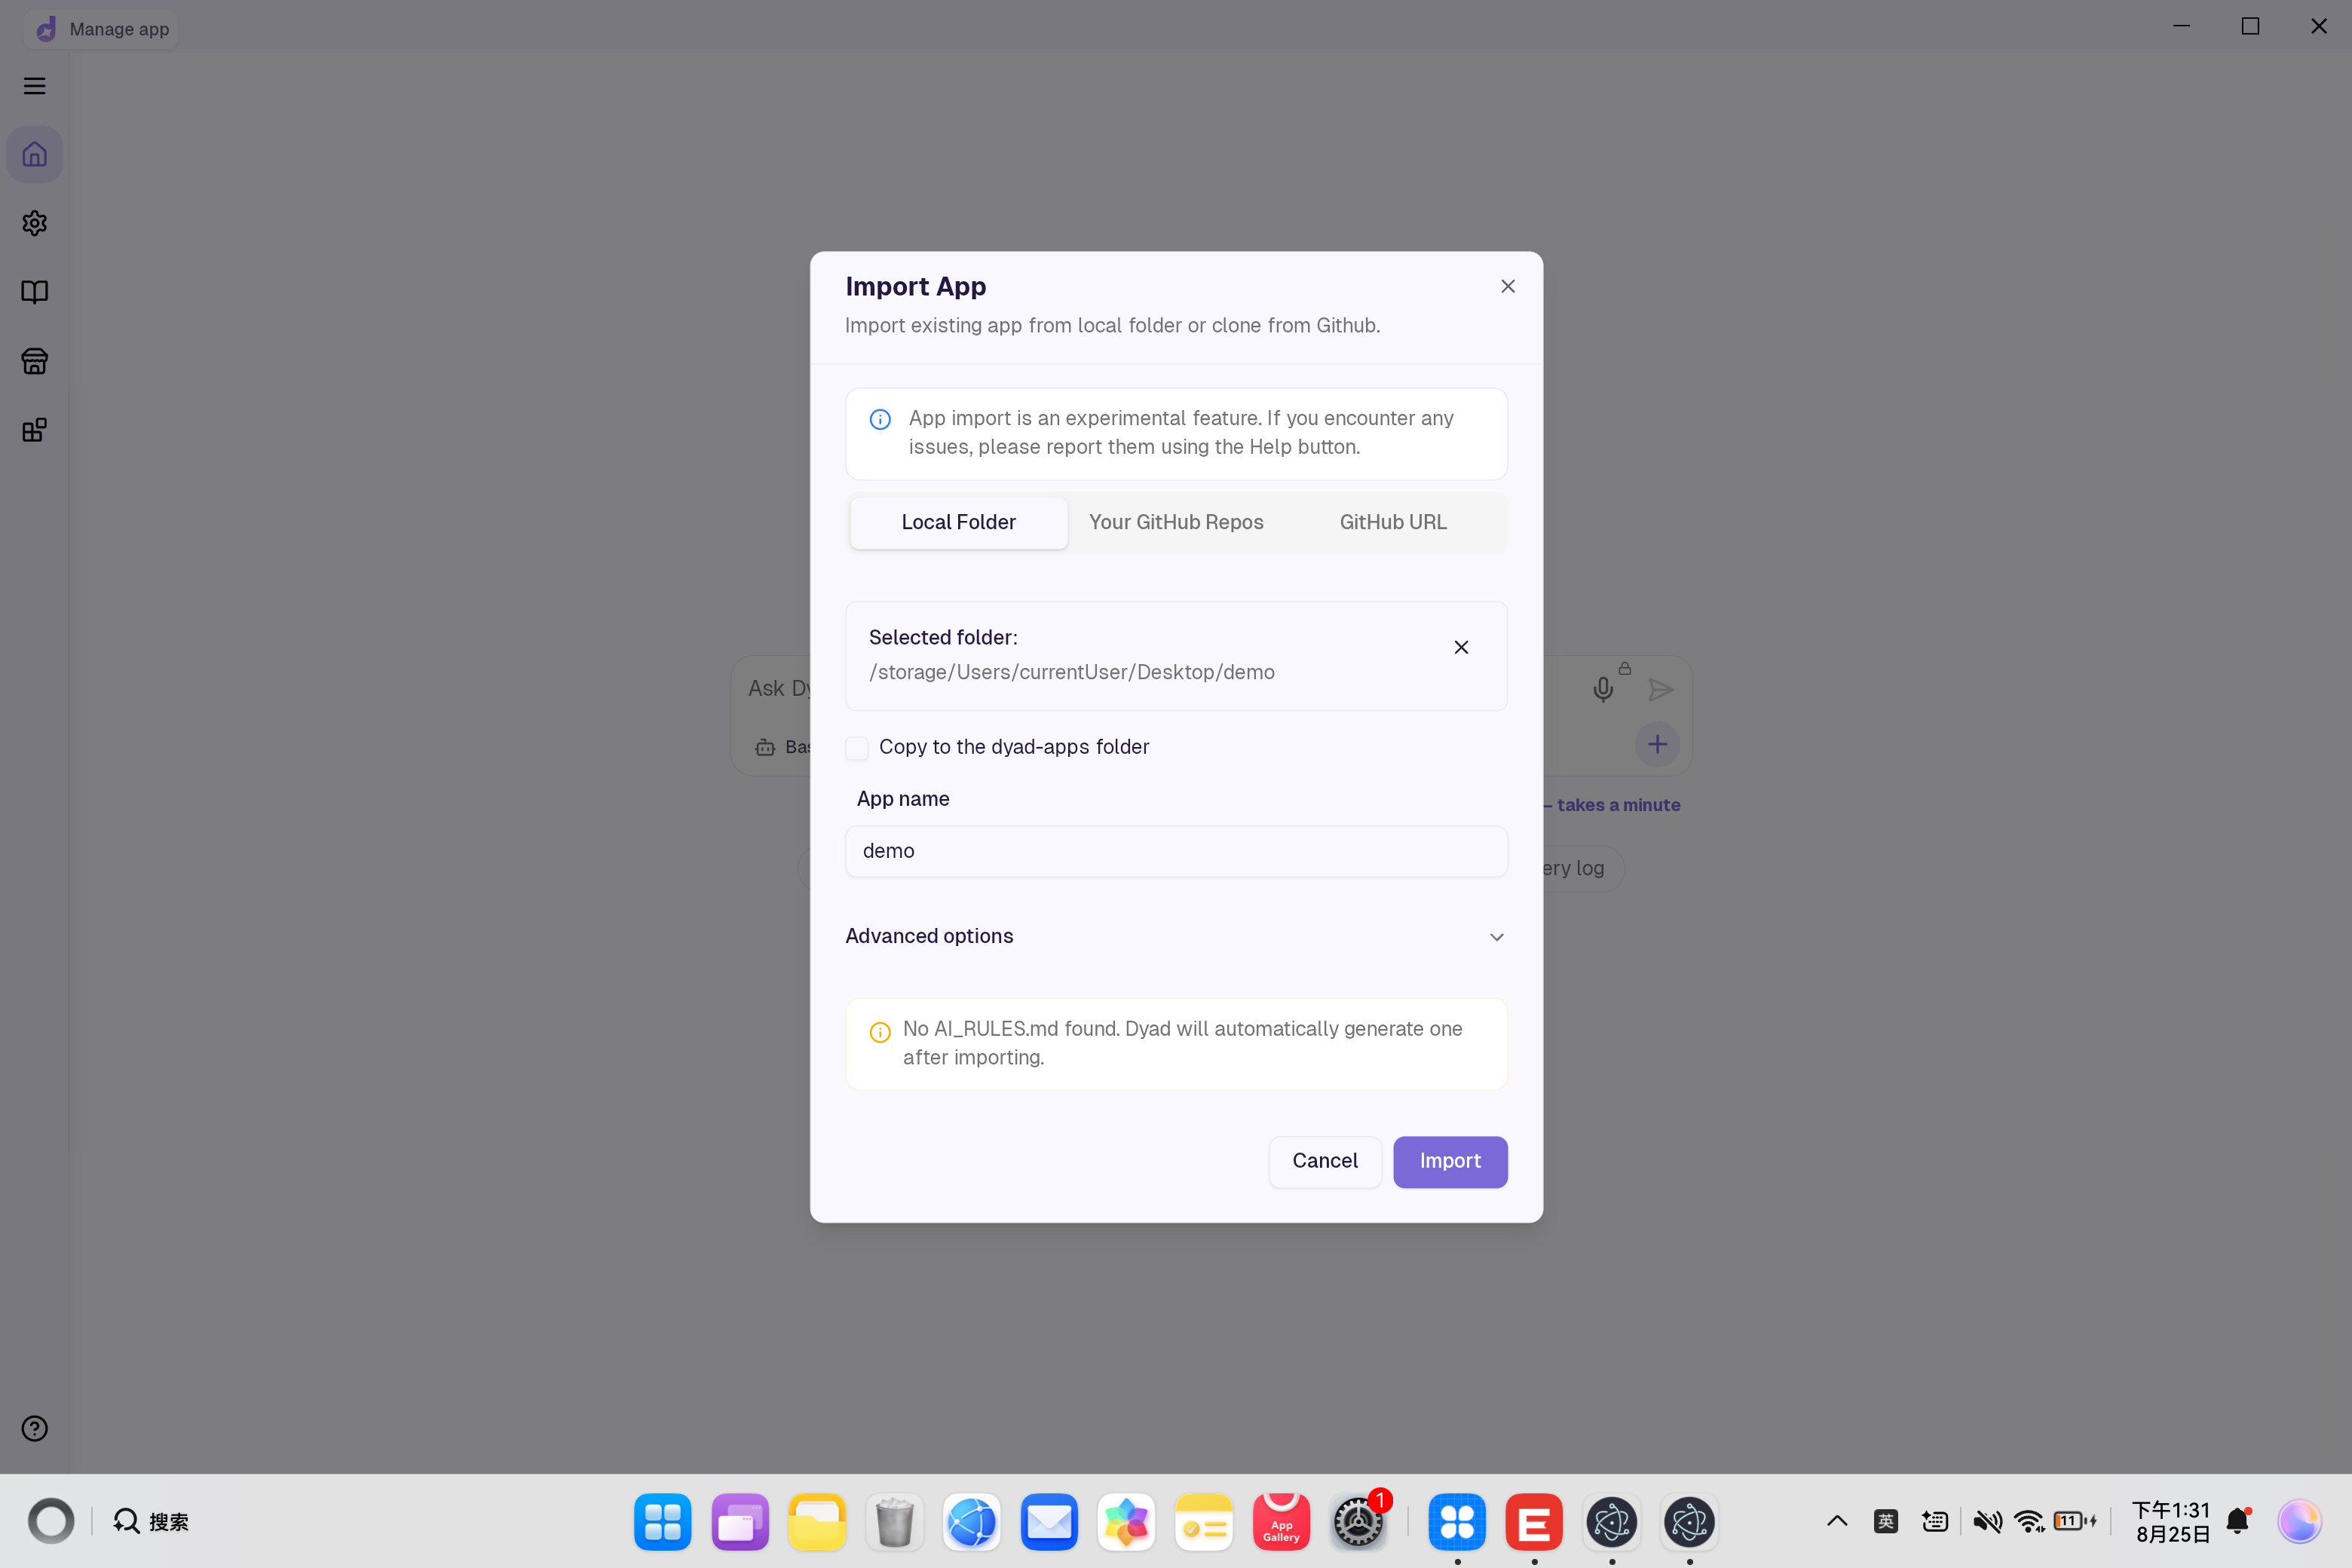Open the Home page in sidebar

(x=35, y=155)
